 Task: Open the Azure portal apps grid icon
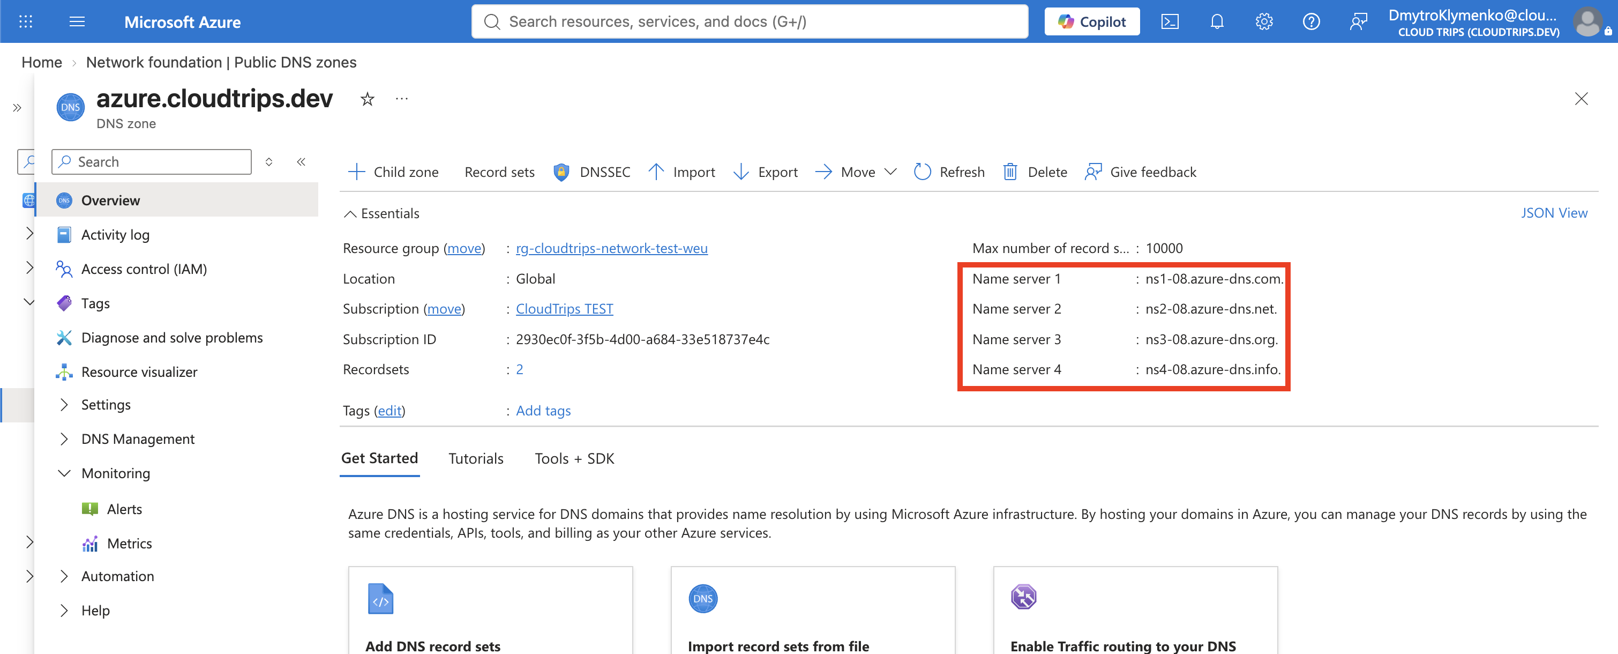pos(26,22)
